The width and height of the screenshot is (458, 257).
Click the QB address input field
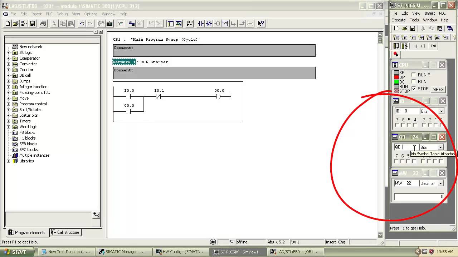(x=406, y=147)
